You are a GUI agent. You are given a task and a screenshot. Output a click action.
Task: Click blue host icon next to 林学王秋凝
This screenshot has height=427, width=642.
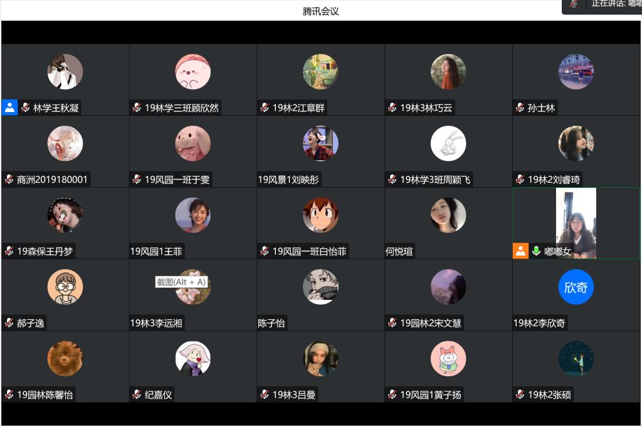[9, 108]
